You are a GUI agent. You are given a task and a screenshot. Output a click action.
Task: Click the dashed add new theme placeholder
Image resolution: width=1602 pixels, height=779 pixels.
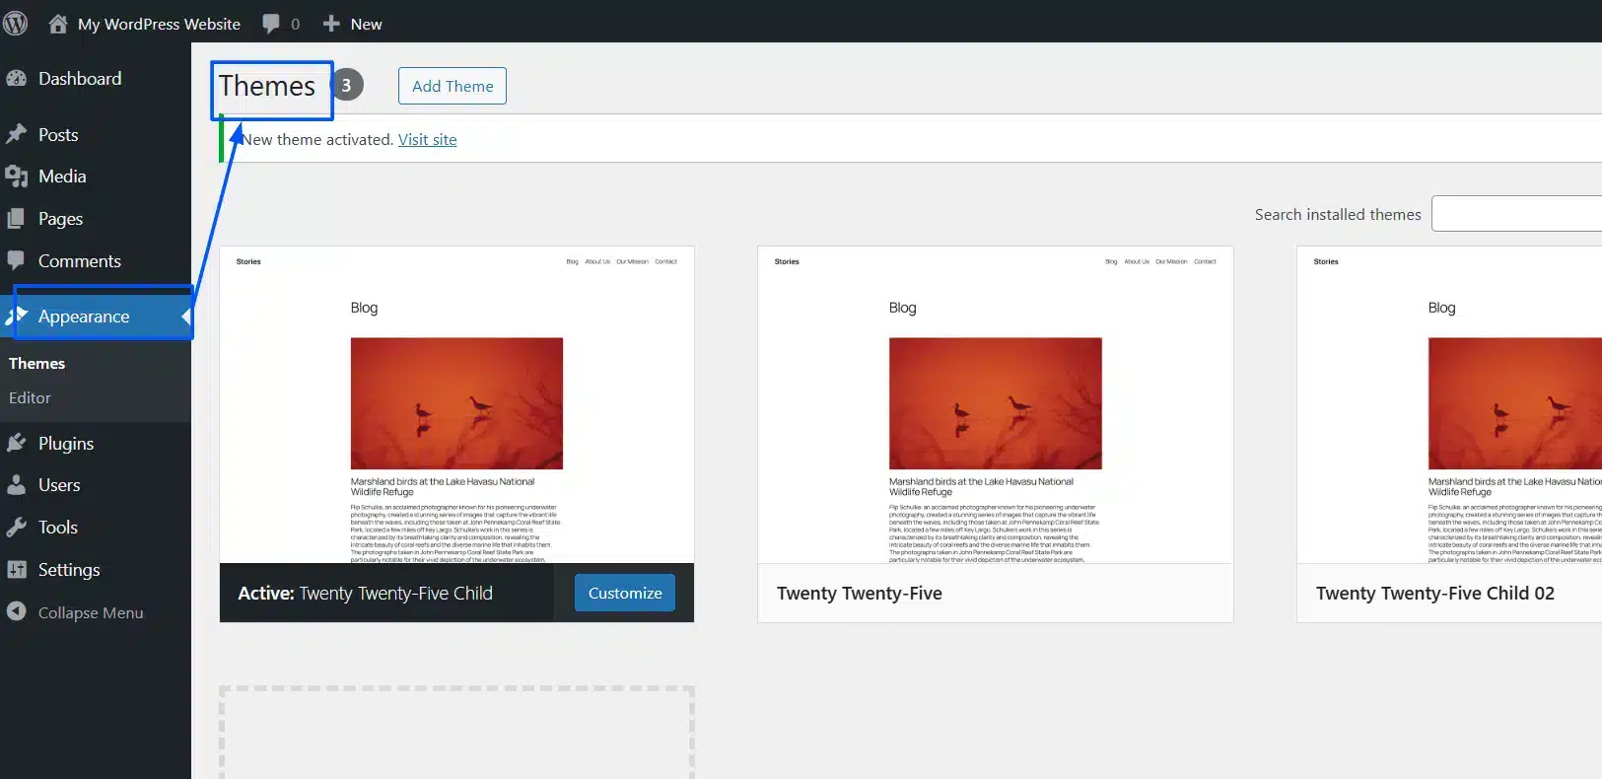pyautogui.click(x=456, y=733)
